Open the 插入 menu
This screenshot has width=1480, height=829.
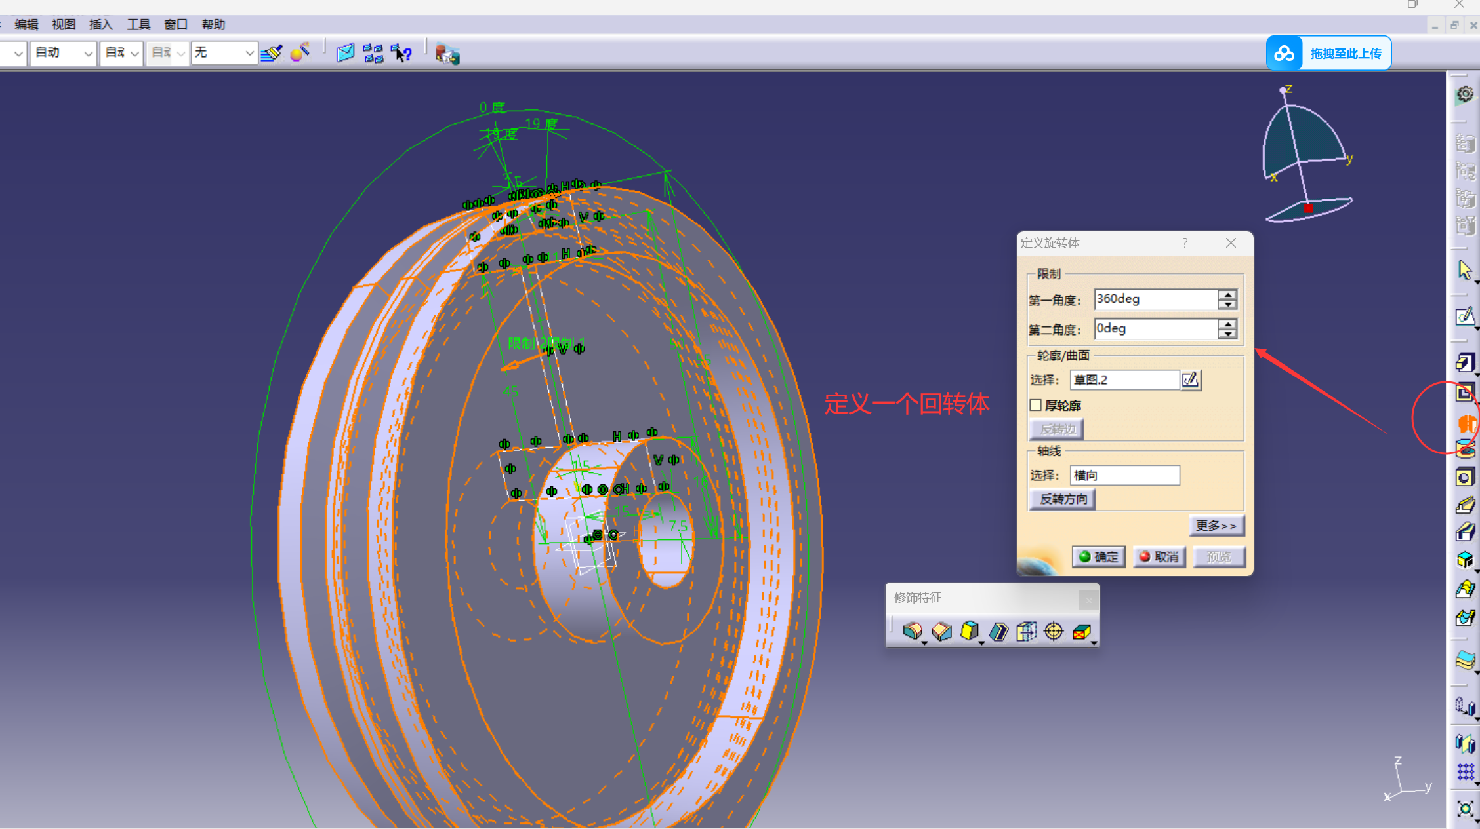(x=101, y=24)
